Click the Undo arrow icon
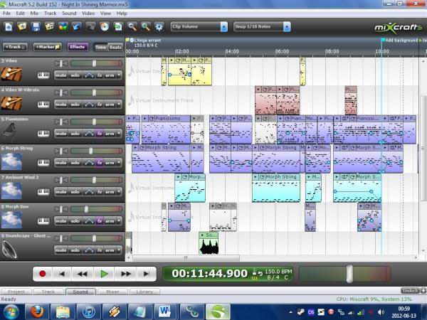The width and height of the screenshot is (427, 320). pos(77,27)
